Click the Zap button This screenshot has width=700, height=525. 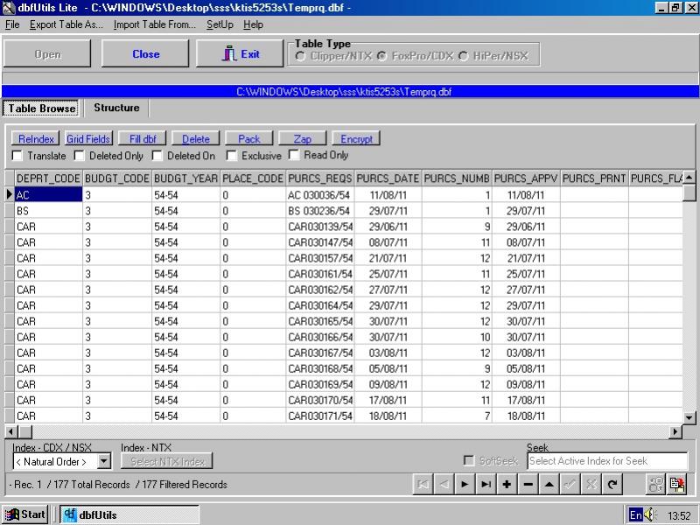[302, 139]
